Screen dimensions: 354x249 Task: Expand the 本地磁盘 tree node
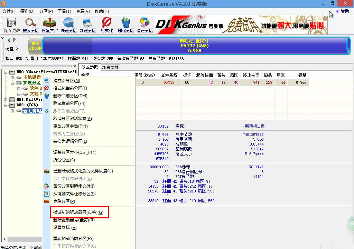pos(12,78)
